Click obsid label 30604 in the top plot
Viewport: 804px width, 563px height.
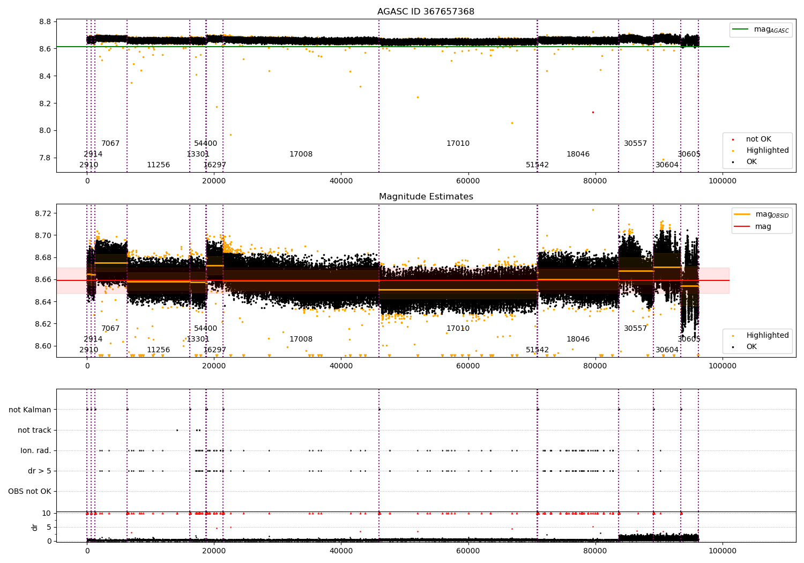click(x=667, y=165)
